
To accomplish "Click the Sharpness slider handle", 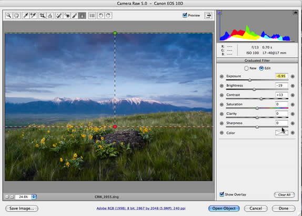I will click(x=257, y=127).
